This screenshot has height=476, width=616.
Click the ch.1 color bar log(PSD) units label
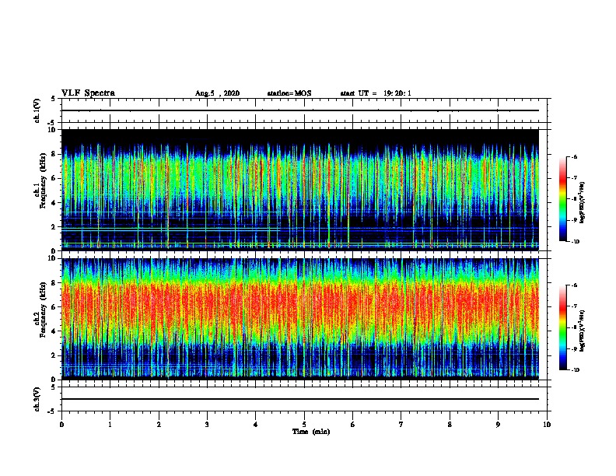click(x=583, y=202)
